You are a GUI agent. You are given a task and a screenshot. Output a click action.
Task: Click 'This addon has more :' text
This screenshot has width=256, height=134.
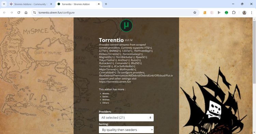click(112, 89)
